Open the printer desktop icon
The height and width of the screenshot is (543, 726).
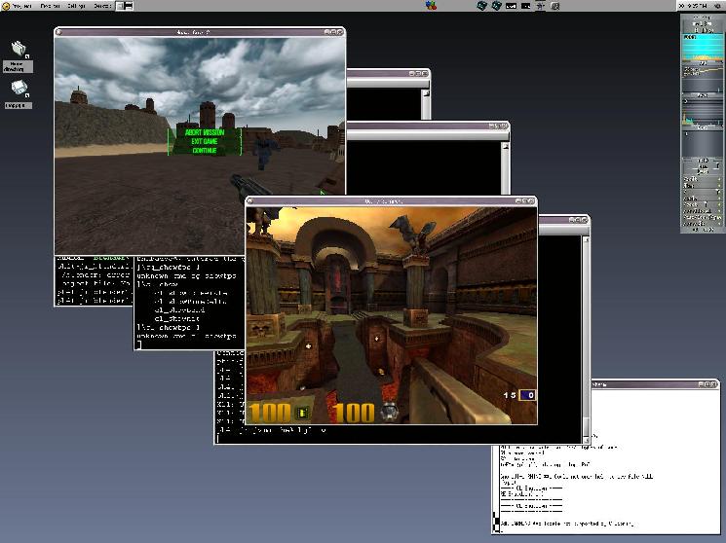pos(18,90)
